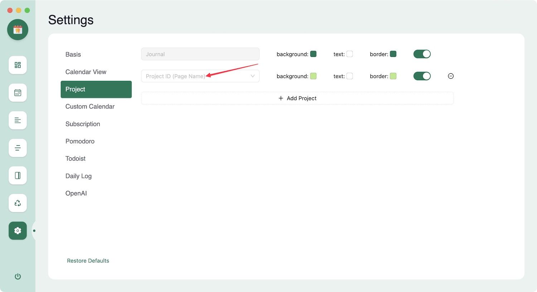Expand the Project ID dropdown arrow

[x=252, y=76]
